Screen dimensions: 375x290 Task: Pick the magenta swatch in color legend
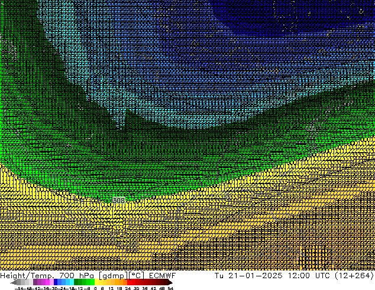coord(47,282)
